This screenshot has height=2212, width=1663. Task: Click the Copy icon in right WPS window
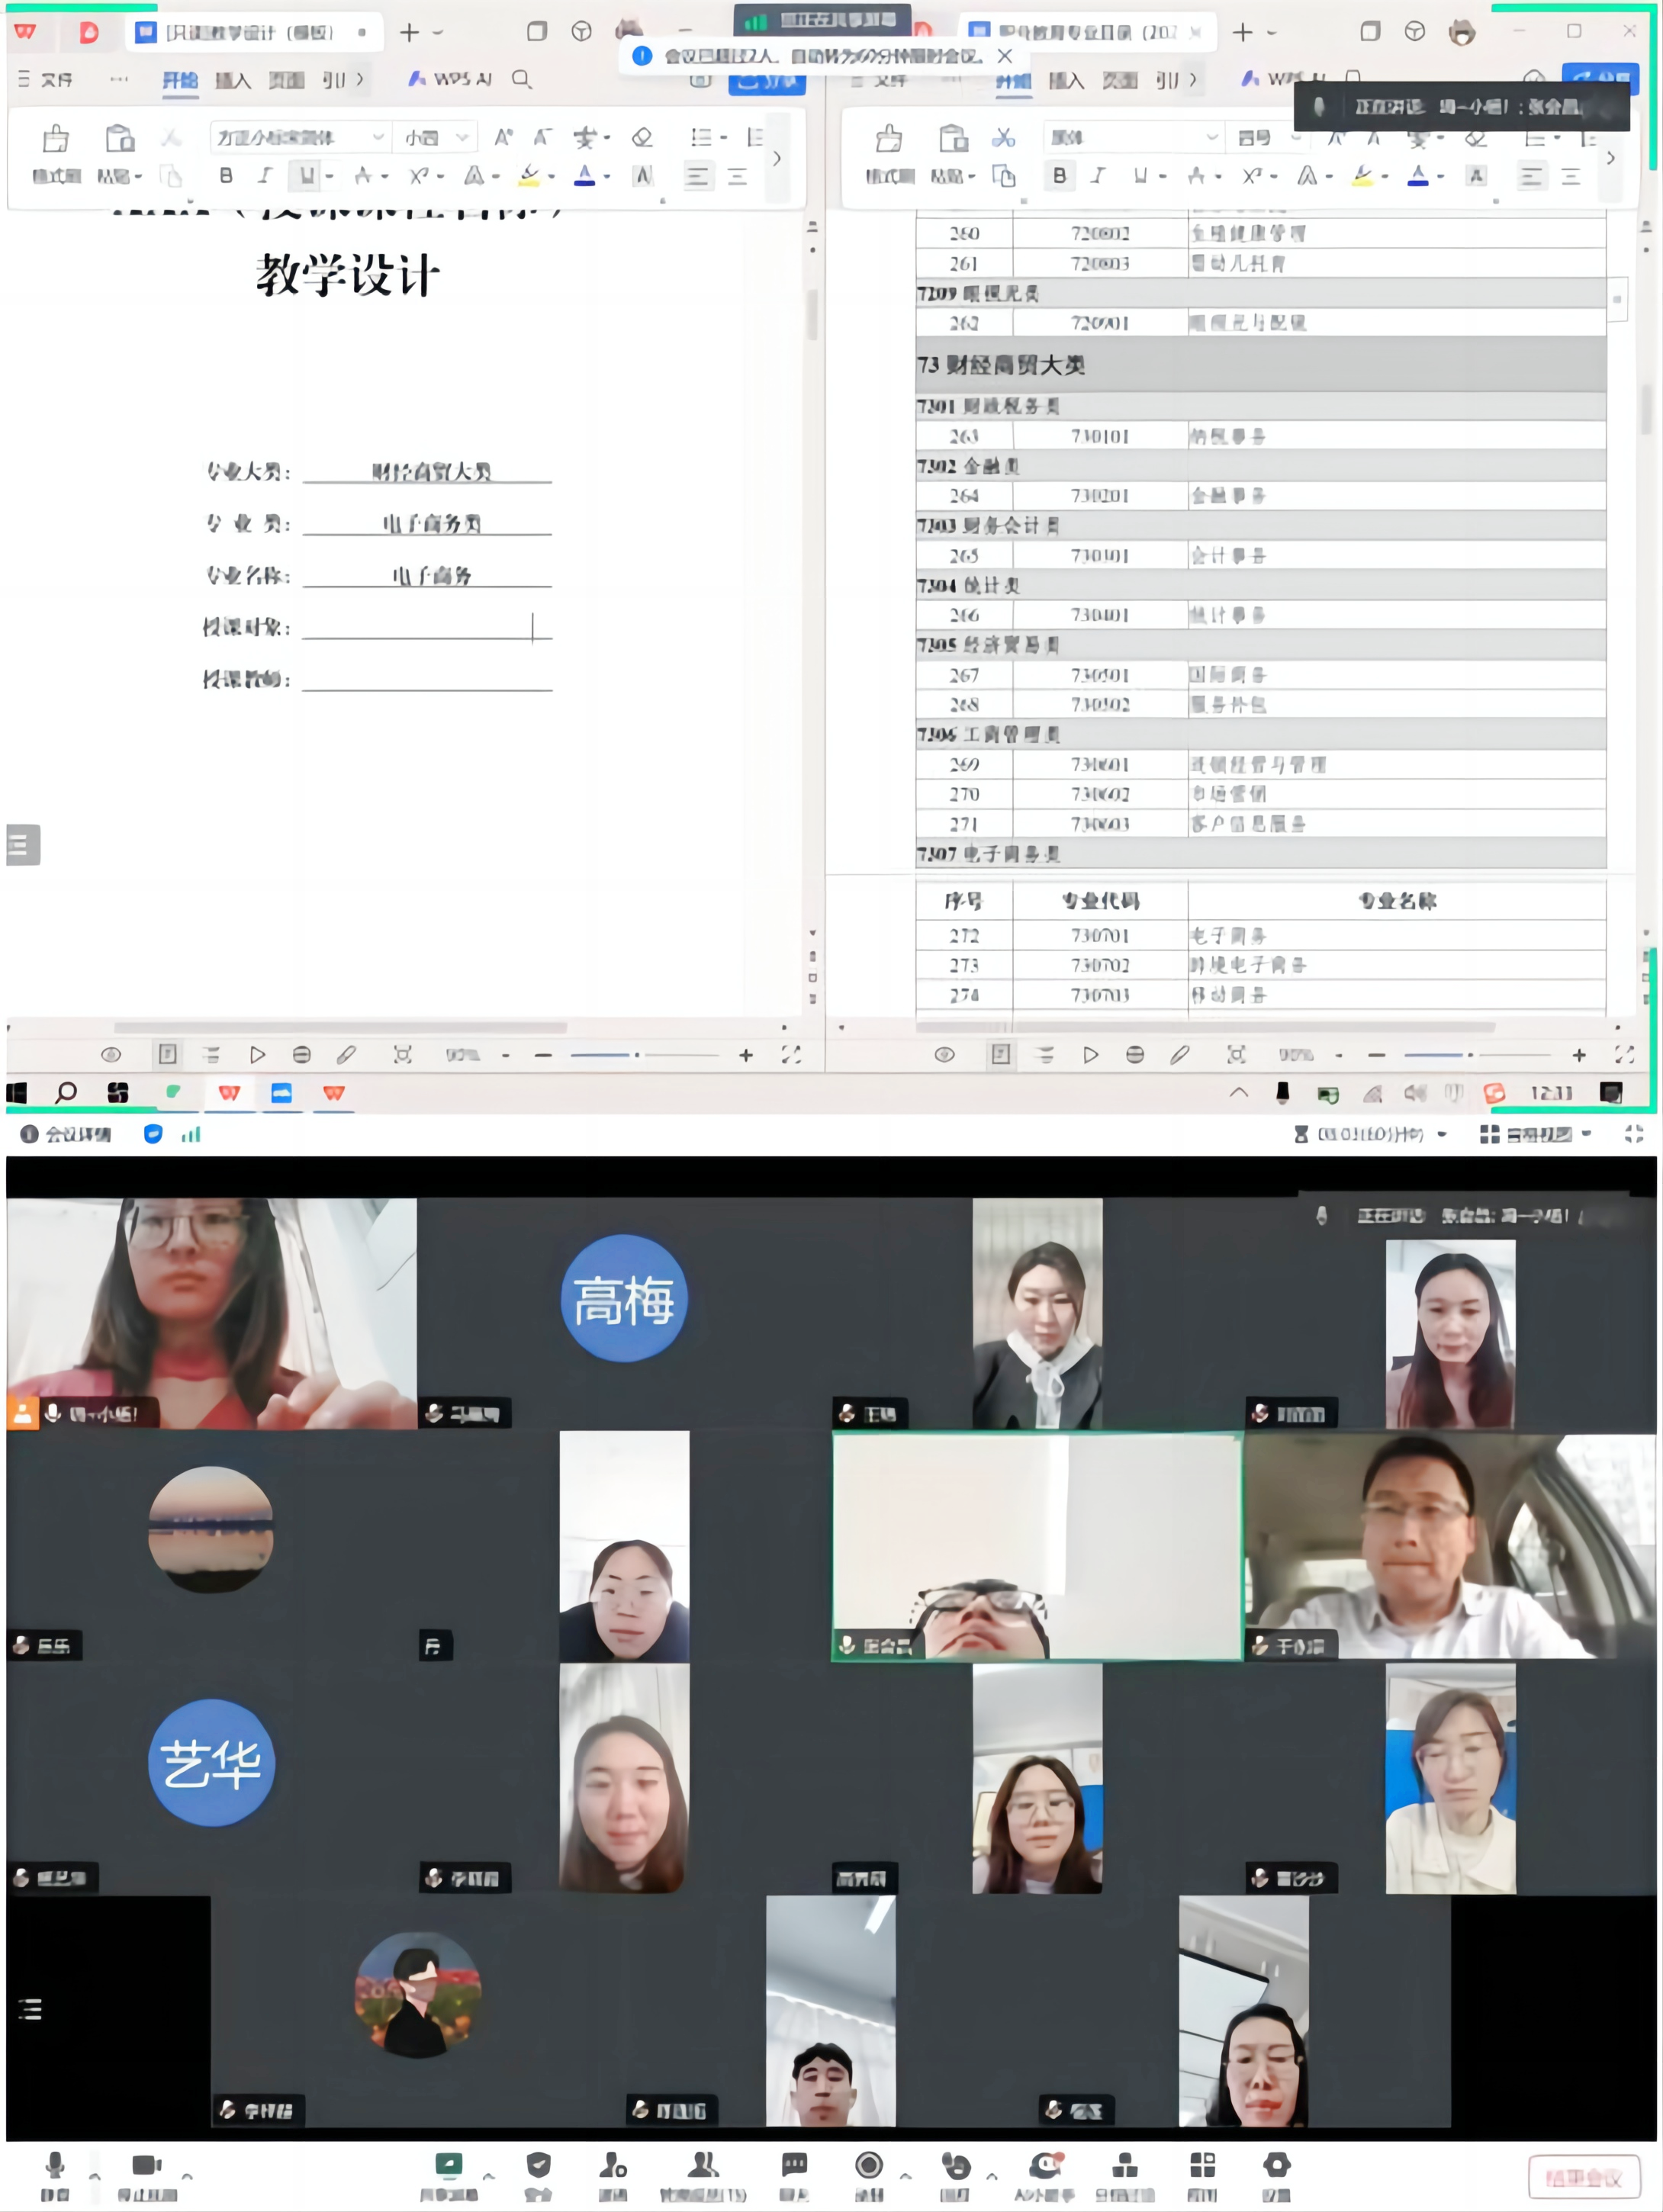click(x=1003, y=176)
